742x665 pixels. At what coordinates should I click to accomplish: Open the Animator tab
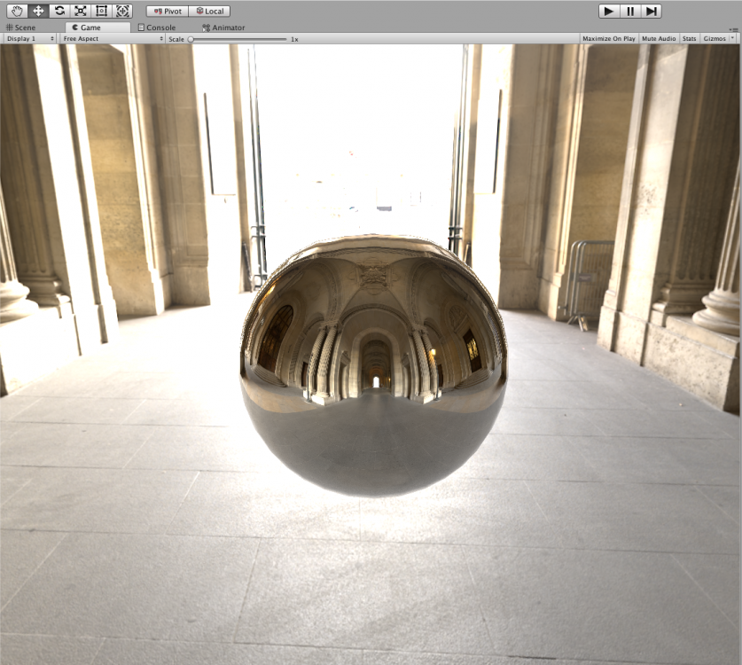(x=223, y=27)
